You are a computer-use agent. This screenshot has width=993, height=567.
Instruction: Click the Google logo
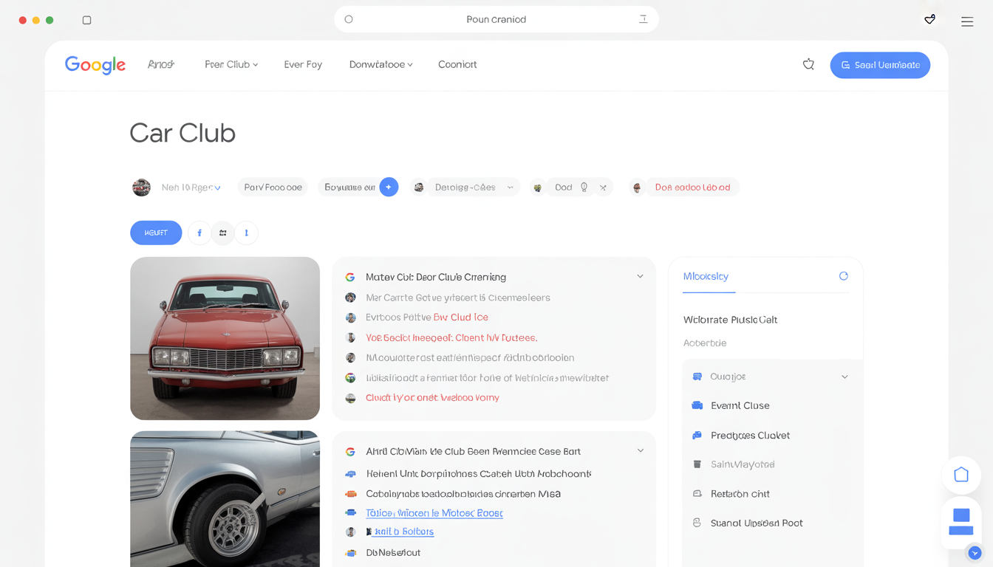[x=95, y=65]
